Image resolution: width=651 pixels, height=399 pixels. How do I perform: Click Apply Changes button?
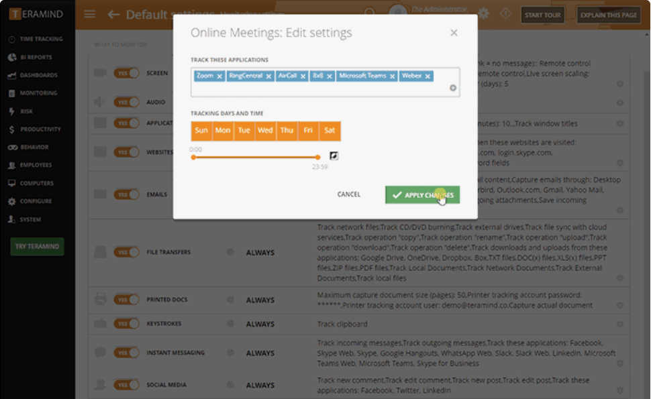(x=422, y=195)
